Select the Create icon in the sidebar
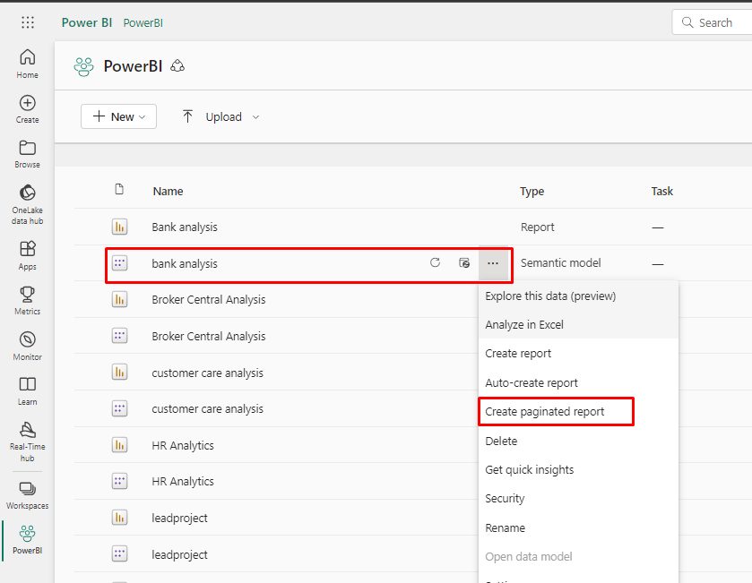This screenshot has width=752, height=583. click(27, 107)
